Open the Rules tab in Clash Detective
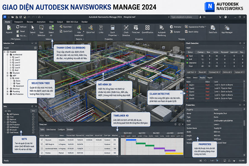Viewport: 249px width, 166px height. coord(188,78)
